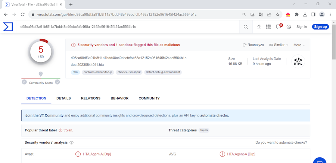
Task: Click the contains-embedded-js tag
Action: click(x=98, y=72)
